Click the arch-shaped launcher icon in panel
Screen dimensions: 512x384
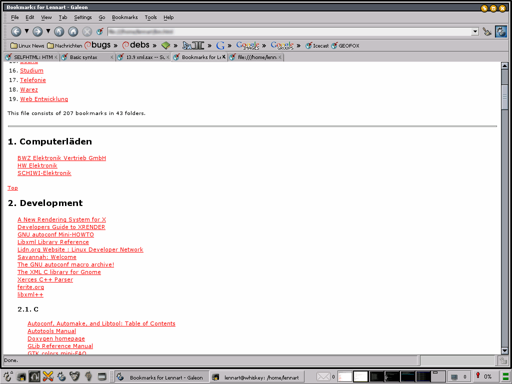34,377
